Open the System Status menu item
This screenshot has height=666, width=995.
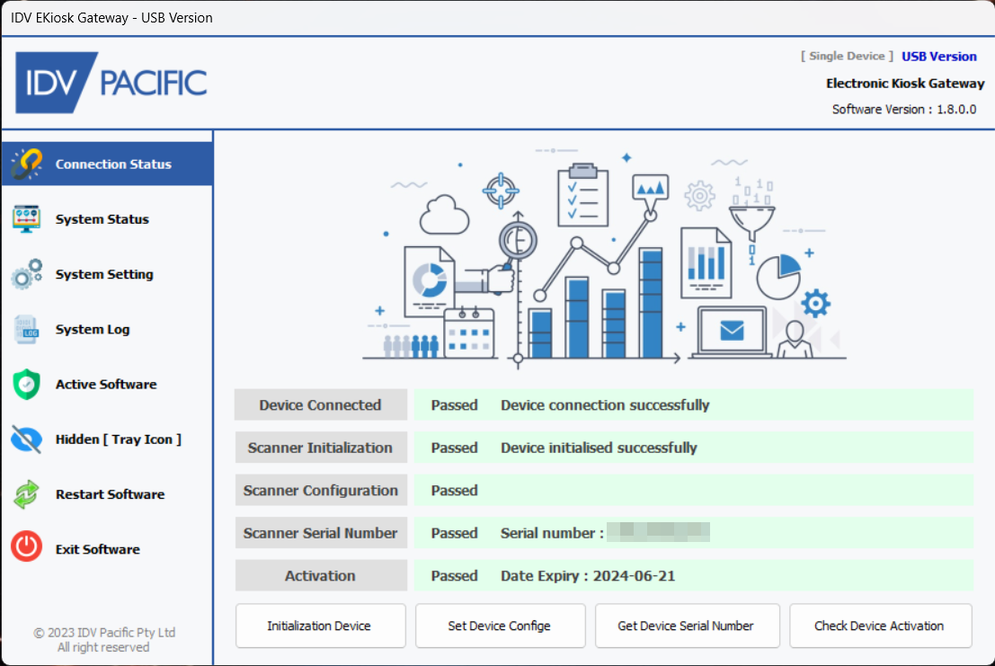107,218
